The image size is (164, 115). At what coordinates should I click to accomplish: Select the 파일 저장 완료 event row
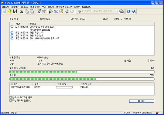point(82,36)
